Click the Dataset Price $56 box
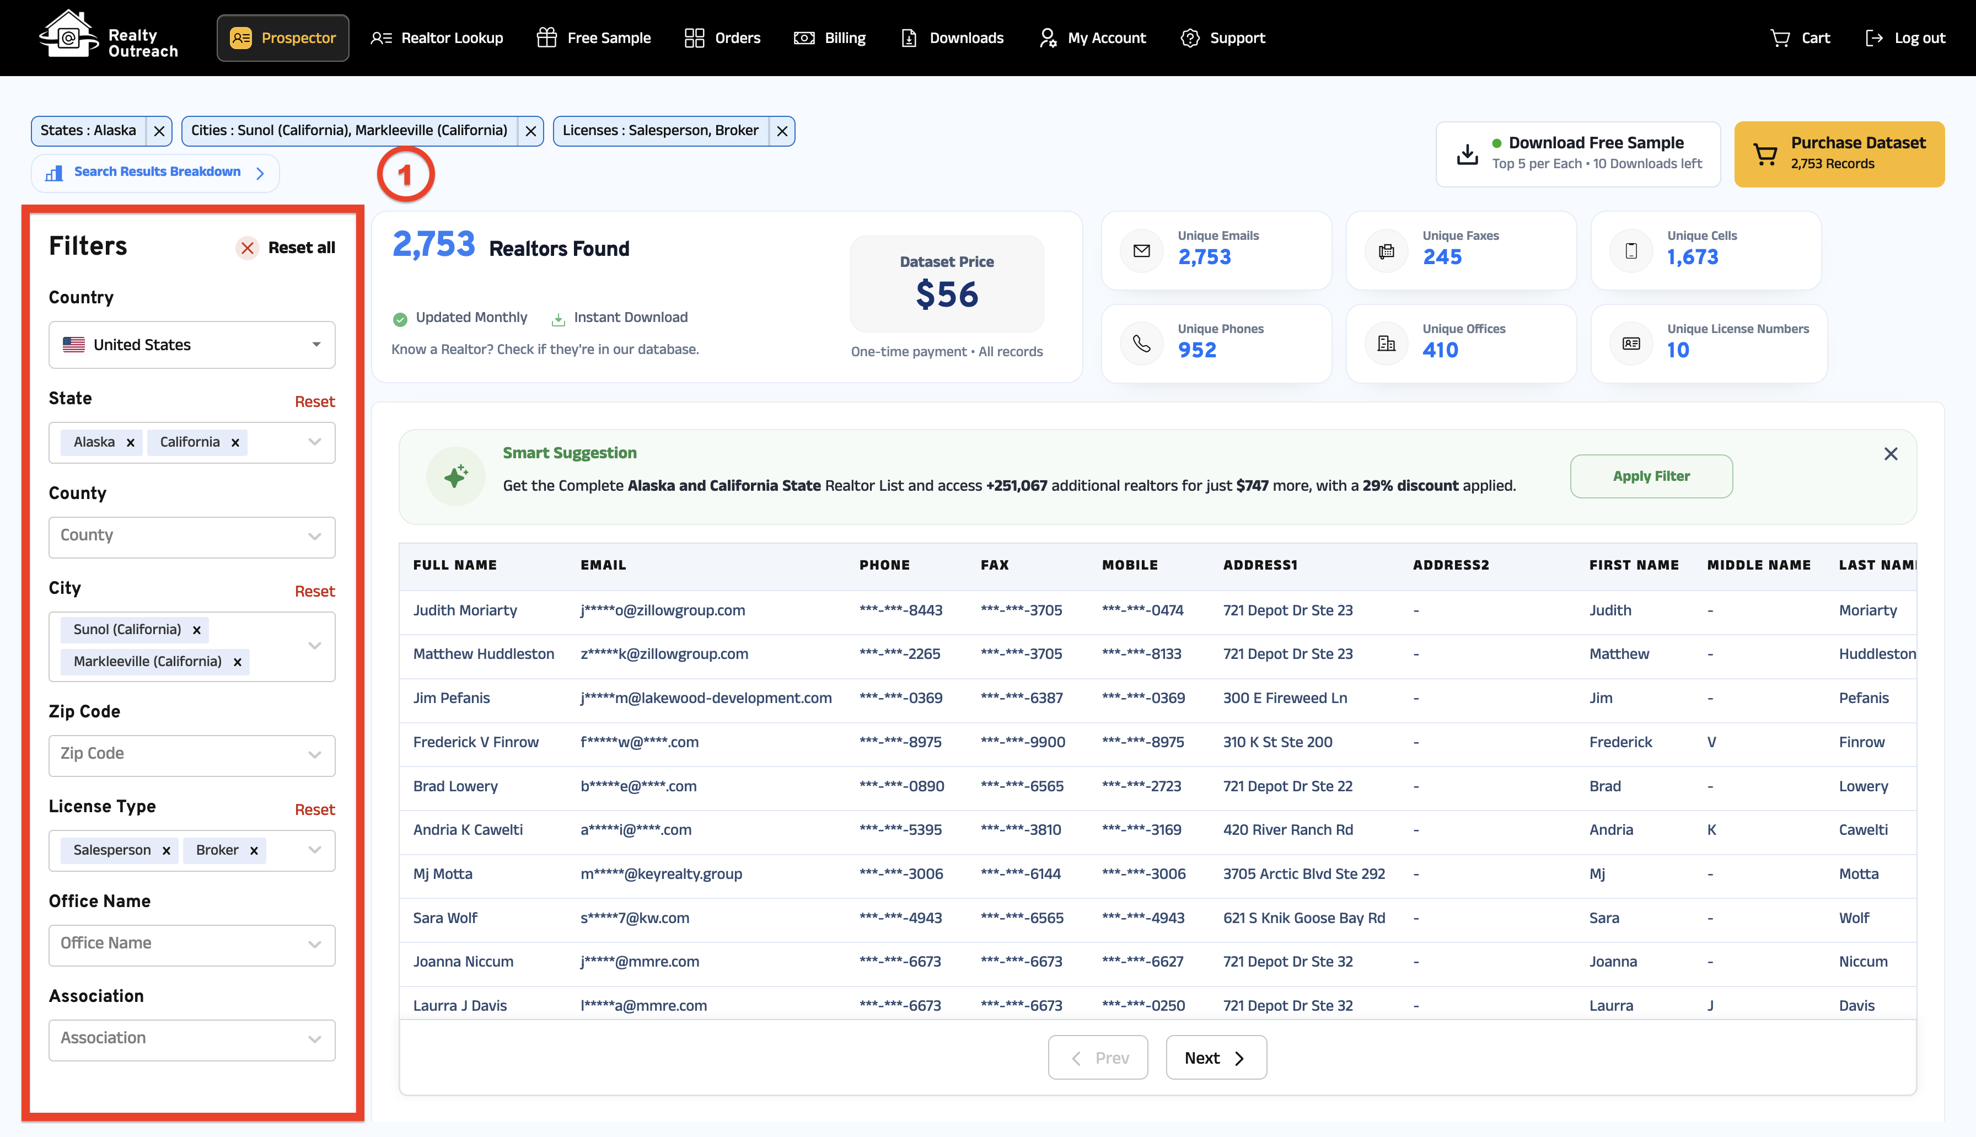The height and width of the screenshot is (1137, 1976). [x=946, y=283]
